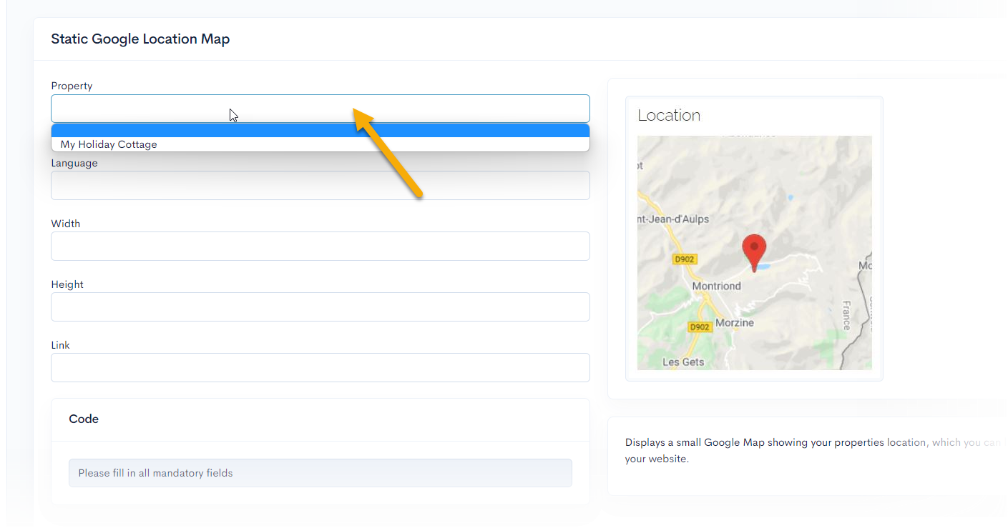Click the upper D902 road badge
The image size is (1008, 528).
click(x=685, y=259)
